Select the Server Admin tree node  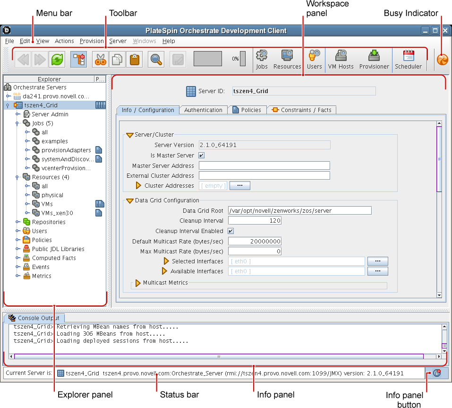click(x=46, y=114)
